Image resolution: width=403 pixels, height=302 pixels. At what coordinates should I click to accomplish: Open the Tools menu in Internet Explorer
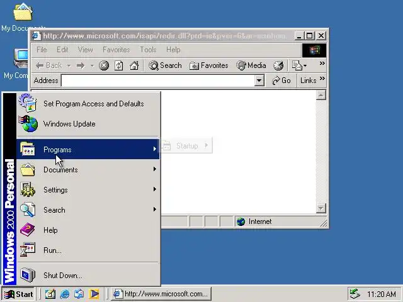click(148, 50)
